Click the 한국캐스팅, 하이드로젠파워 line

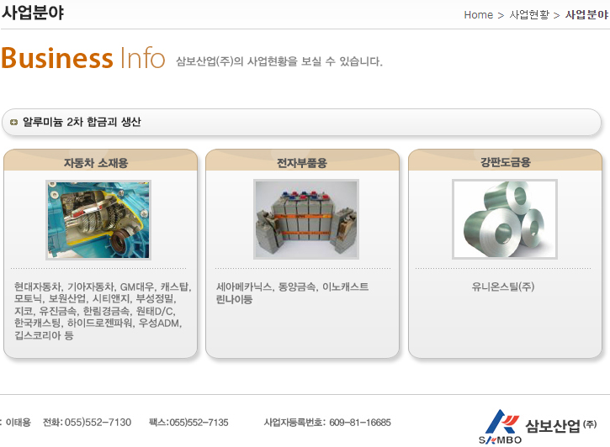tap(98, 323)
